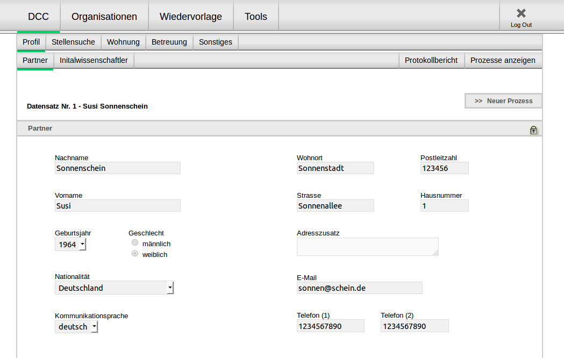Viewport: 564px width, 358px height.
Task: Click the Log Out X icon
Action: 521,13
